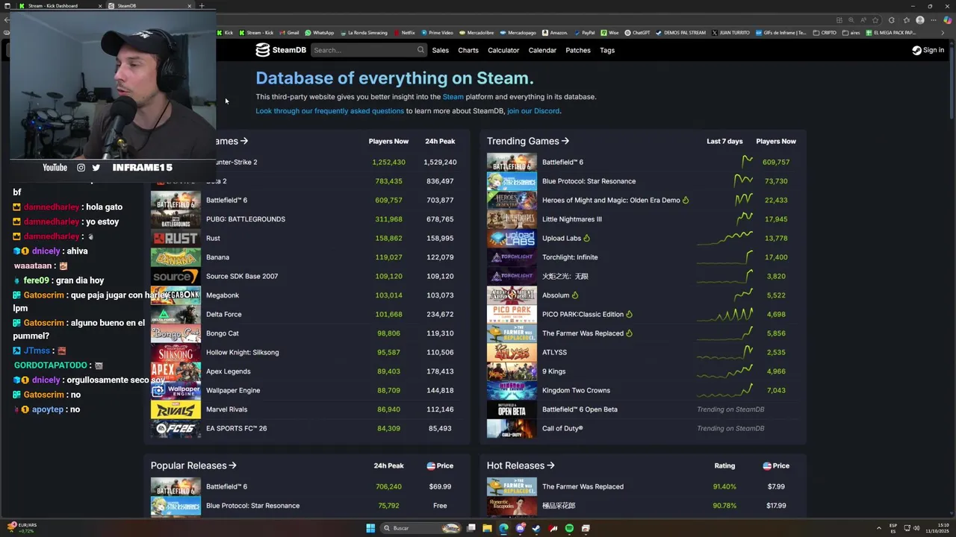The width and height of the screenshot is (956, 537).
Task: Expand the Trending Games section arrow
Action: pos(565,141)
